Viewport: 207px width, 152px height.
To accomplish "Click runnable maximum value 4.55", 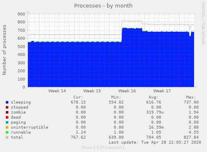I will (194, 132).
